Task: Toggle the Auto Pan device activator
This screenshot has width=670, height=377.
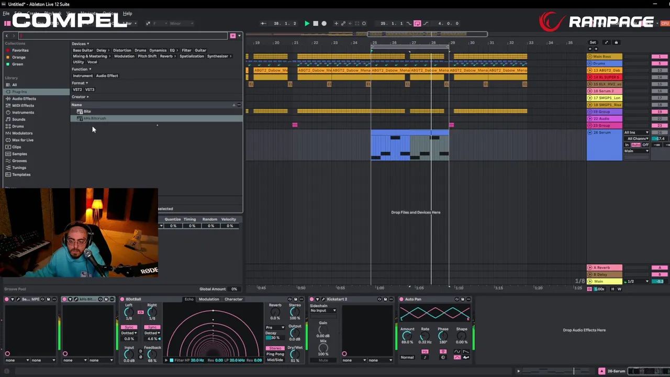Action: pyautogui.click(x=401, y=300)
